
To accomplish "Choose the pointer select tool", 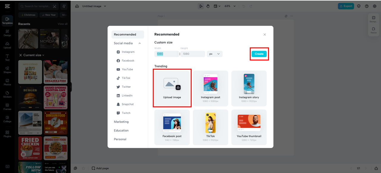I will (x=201, y=6).
